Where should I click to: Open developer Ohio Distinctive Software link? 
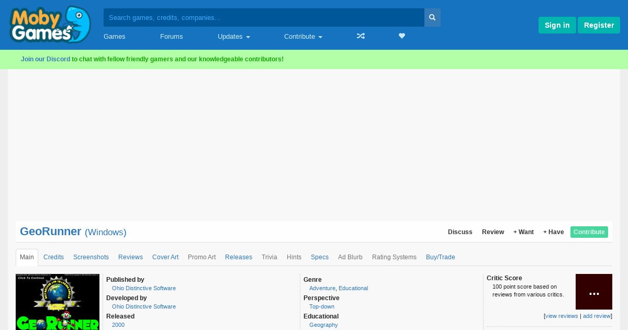click(144, 306)
